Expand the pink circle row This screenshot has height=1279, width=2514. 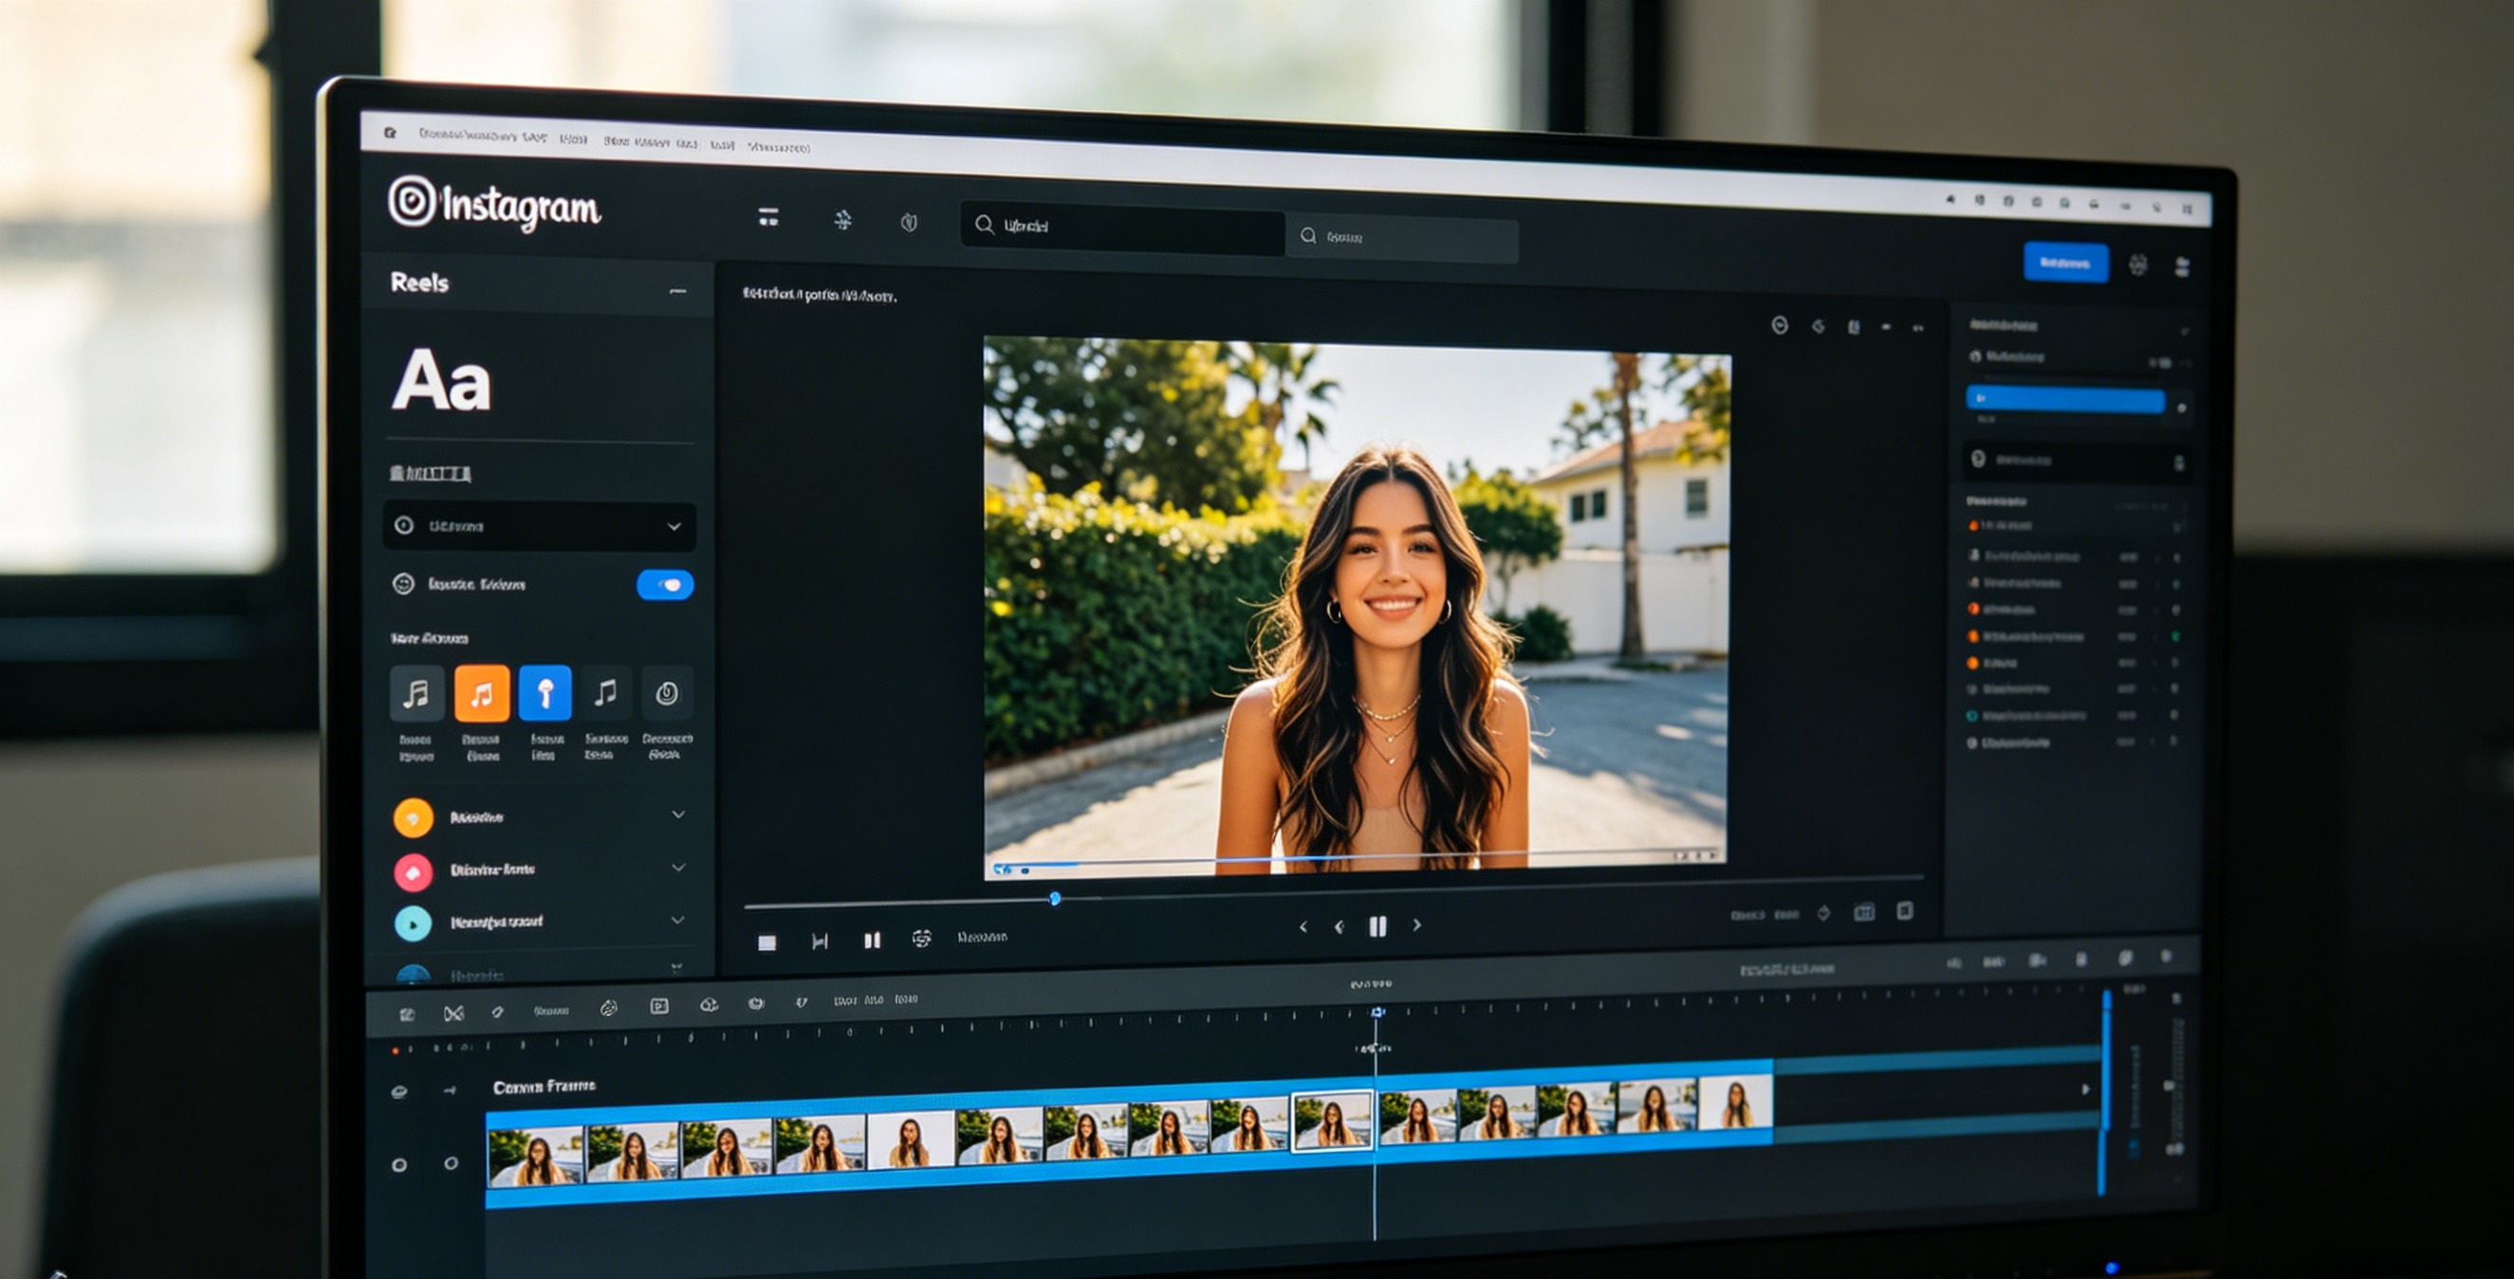(x=678, y=867)
